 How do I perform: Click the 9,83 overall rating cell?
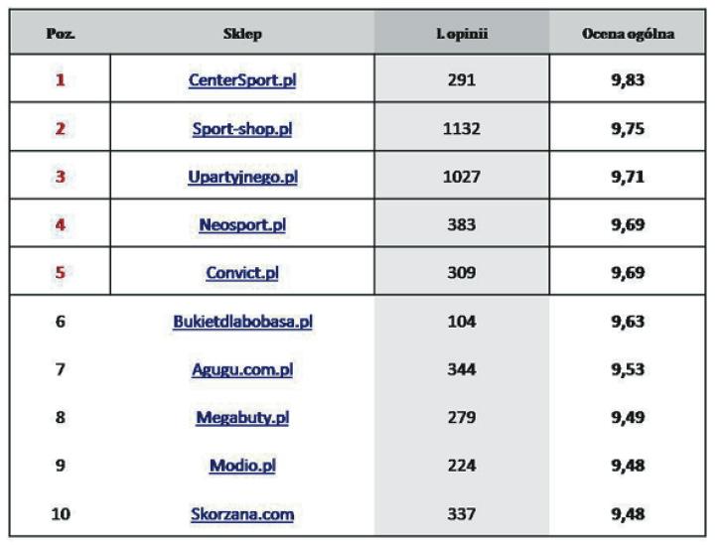pos(628,80)
